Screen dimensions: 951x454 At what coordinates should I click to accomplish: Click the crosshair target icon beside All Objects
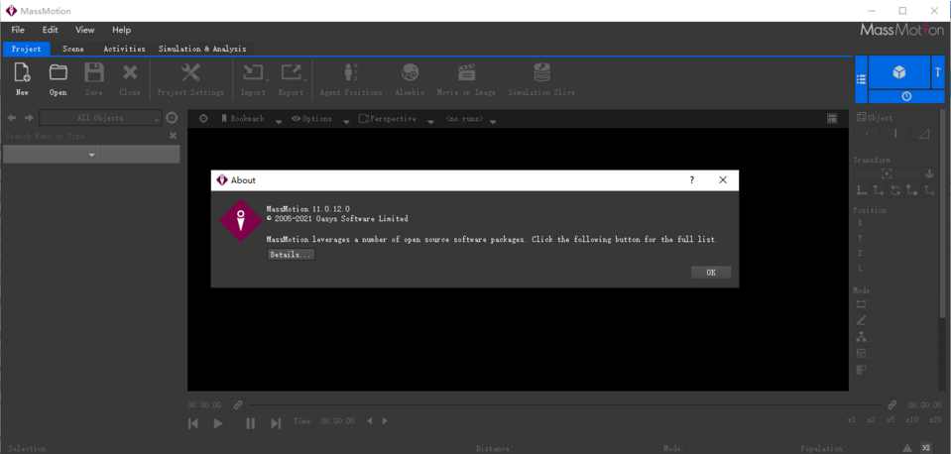pyautogui.click(x=172, y=118)
